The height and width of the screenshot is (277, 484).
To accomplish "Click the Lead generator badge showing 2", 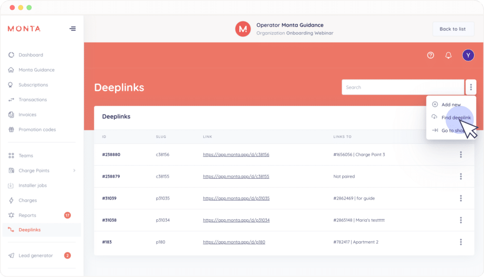I will (x=67, y=255).
